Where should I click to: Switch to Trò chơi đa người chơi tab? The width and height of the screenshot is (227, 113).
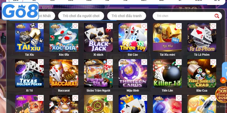point(81,16)
